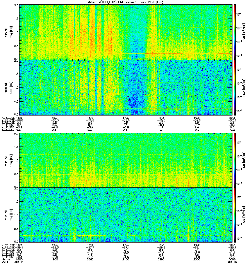Image resolution: width=248 pixels, height=264 pixels.
Task: Click the X_RE_GSE row label in the THC table
Action: pyautogui.click(x=8, y=245)
